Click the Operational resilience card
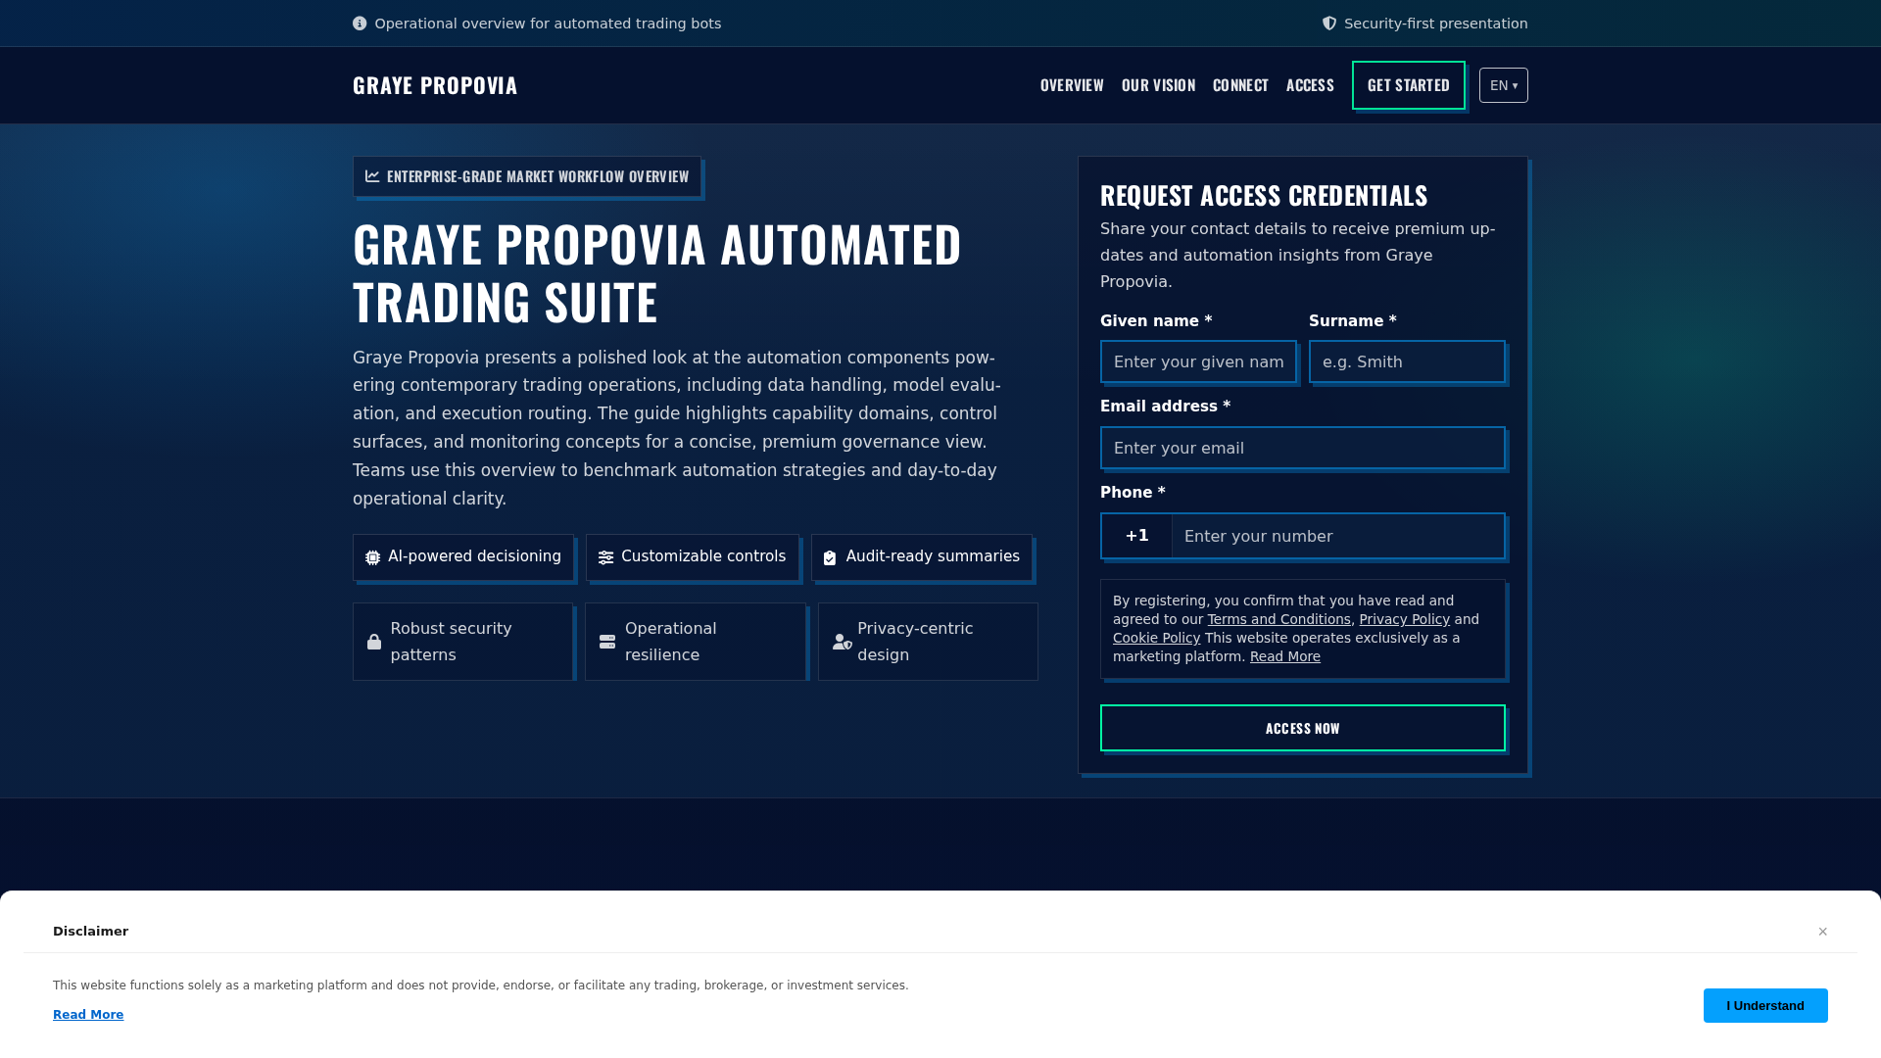The height and width of the screenshot is (1058, 1881). click(x=696, y=642)
